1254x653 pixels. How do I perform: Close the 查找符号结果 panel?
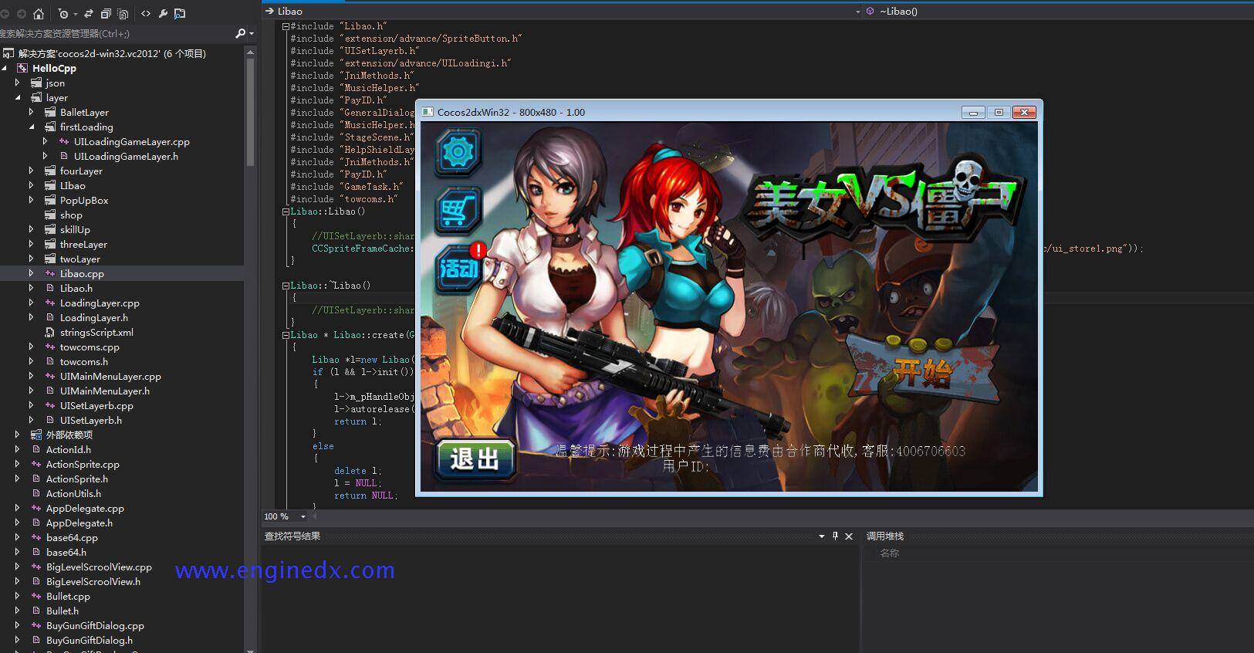[849, 536]
